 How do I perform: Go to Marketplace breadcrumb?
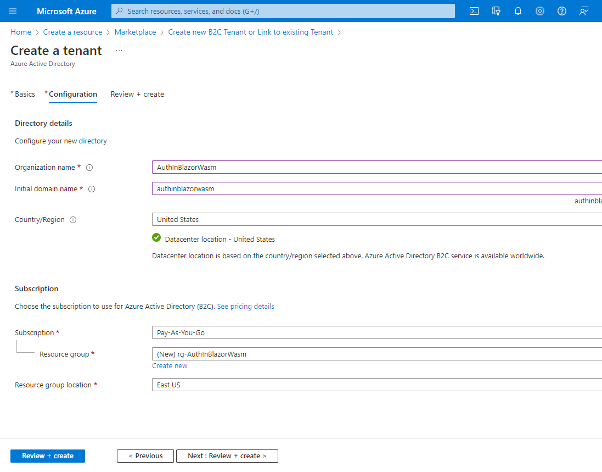(x=135, y=32)
